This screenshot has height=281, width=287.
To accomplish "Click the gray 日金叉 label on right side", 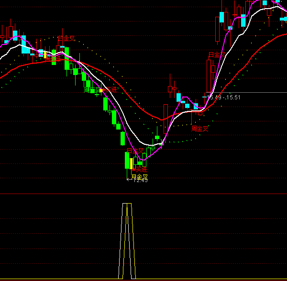I will pos(216,55).
